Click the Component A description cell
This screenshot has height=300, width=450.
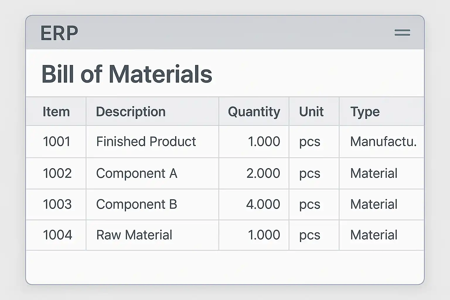pyautogui.click(x=137, y=173)
